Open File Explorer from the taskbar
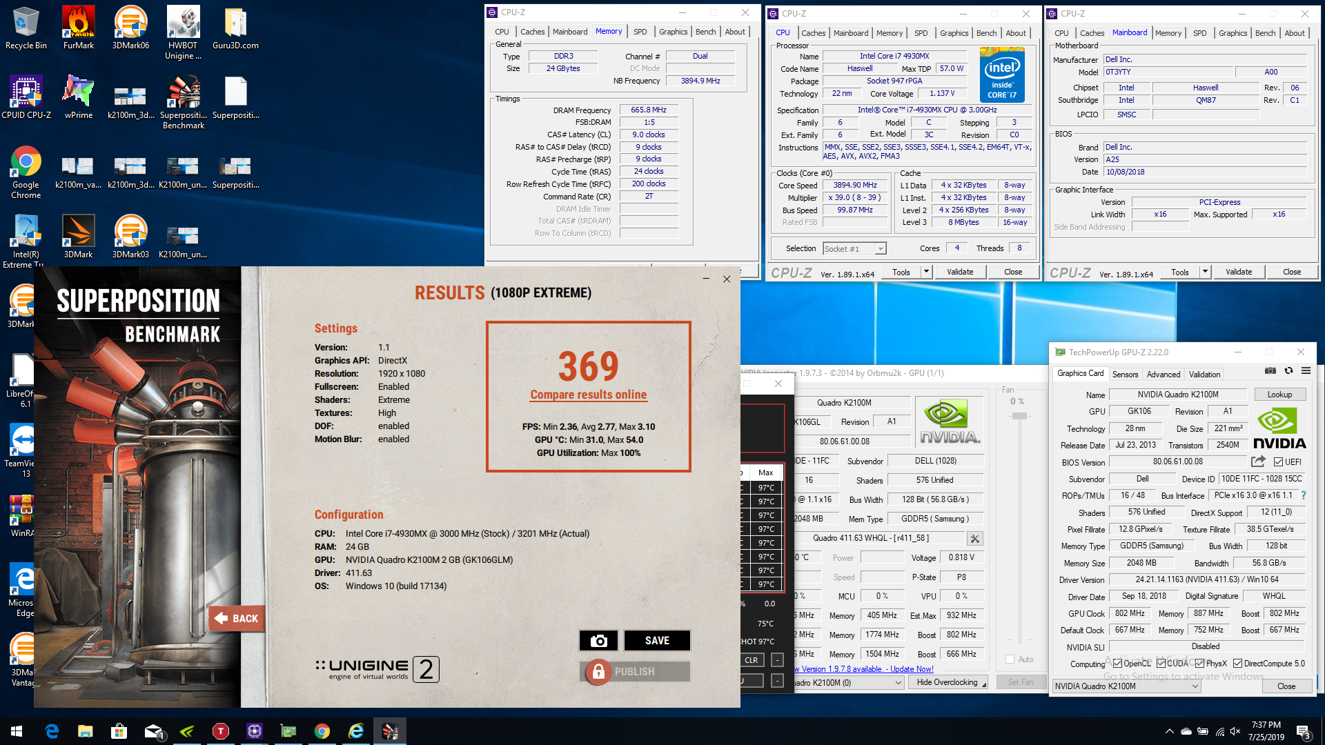 tap(85, 731)
